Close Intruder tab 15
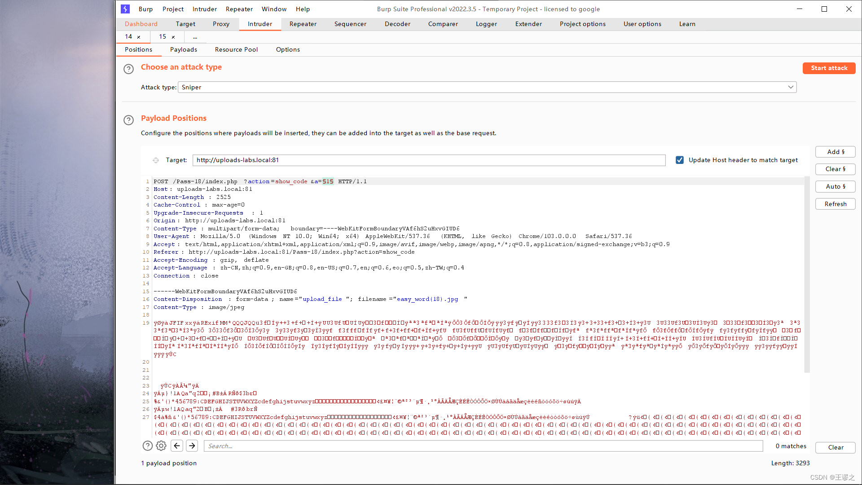 [173, 37]
